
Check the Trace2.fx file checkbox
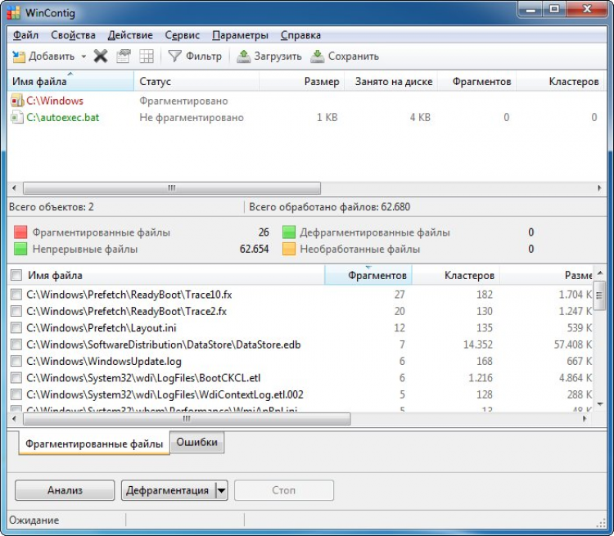(x=16, y=311)
